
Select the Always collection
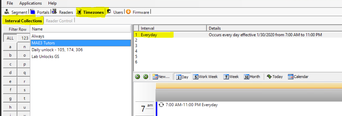[x=81, y=36]
